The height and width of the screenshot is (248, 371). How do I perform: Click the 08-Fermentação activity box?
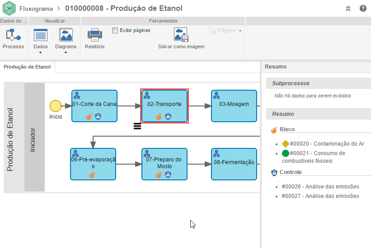(234, 164)
